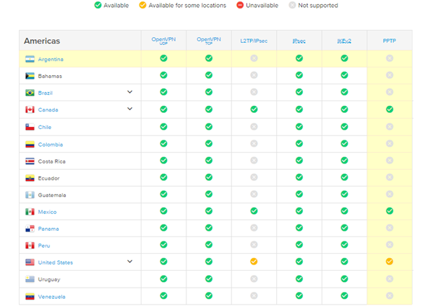Open the Argentina country link
The height and width of the screenshot is (308, 422).
50,59
